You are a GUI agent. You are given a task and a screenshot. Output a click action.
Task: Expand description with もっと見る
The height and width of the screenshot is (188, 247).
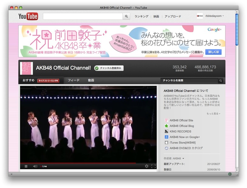click(x=213, y=113)
